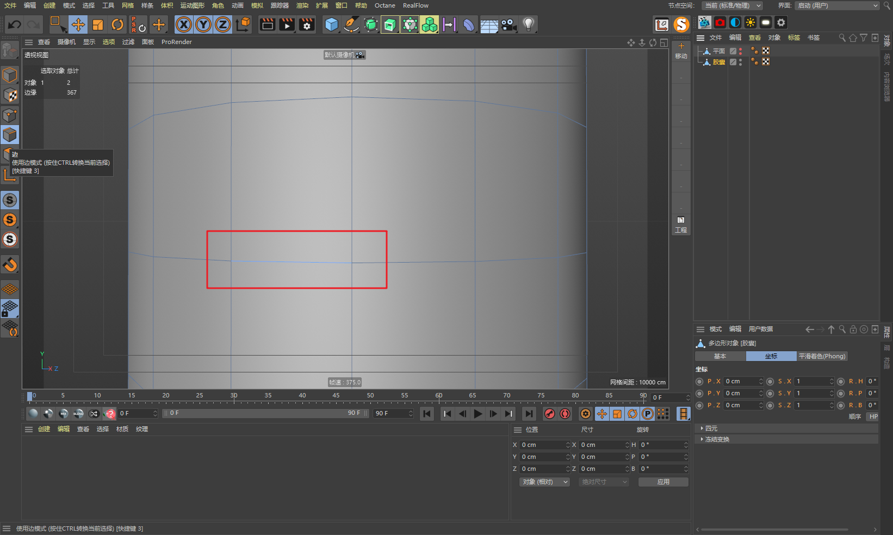893x535 pixels.
Task: Click the magnet snap icon in left sidebar
Action: tap(10, 265)
